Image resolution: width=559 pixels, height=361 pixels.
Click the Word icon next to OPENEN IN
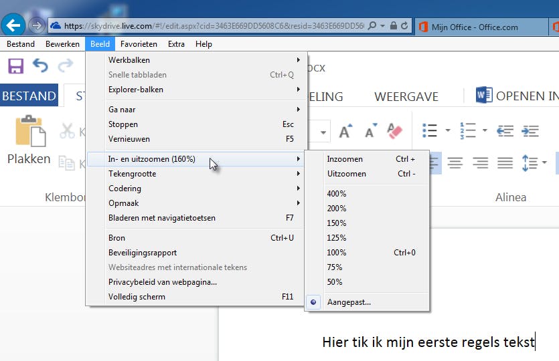(x=484, y=95)
